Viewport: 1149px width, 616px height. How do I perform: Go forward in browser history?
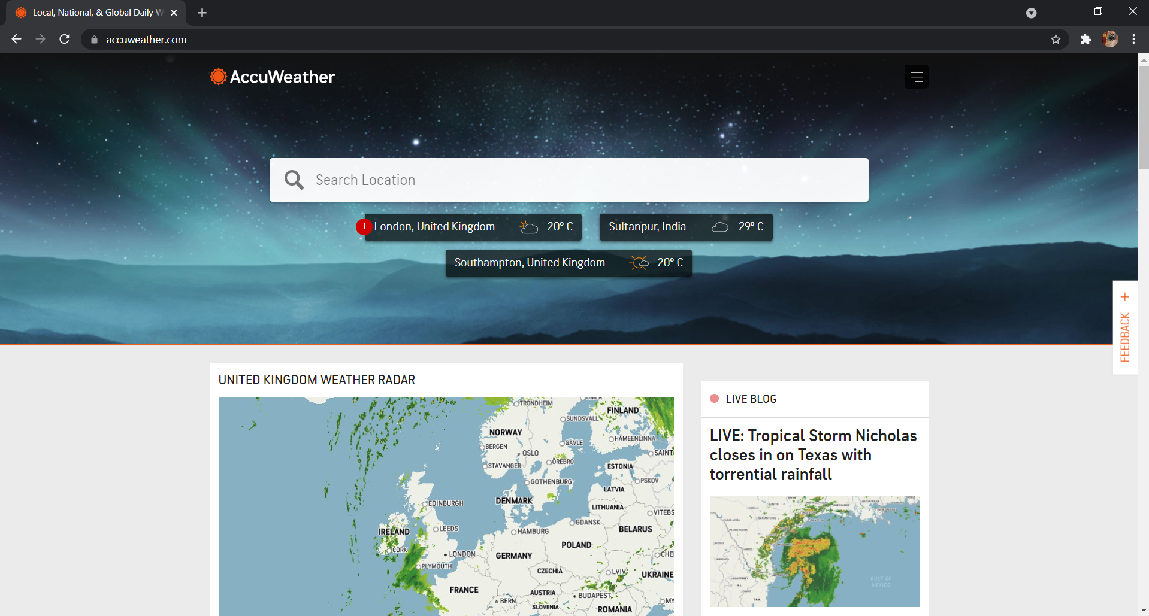point(40,39)
